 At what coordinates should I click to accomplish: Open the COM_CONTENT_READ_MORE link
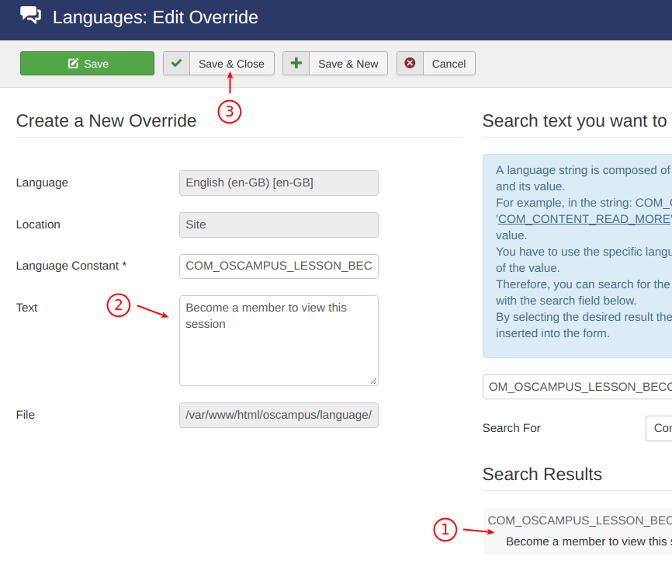coord(584,219)
